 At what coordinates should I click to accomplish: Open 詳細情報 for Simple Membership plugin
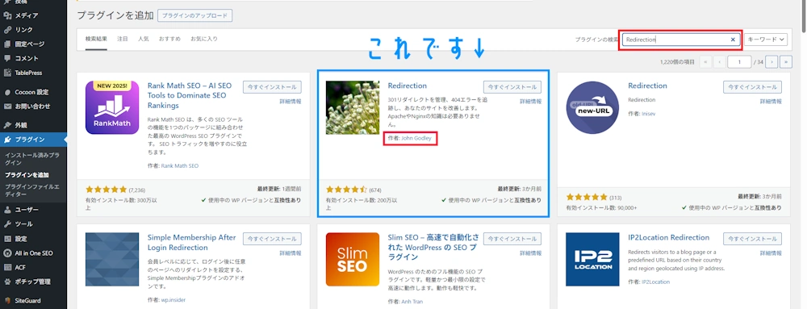click(x=291, y=253)
